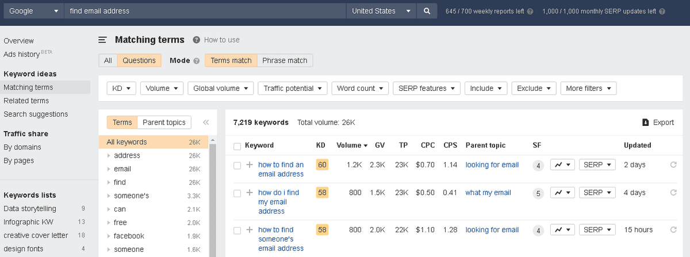Open Search suggestions in sidebar
The width and height of the screenshot is (690, 257).
click(x=36, y=114)
